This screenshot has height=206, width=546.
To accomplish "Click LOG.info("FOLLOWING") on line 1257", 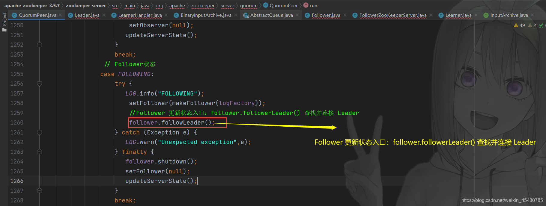I will tap(165, 93).
